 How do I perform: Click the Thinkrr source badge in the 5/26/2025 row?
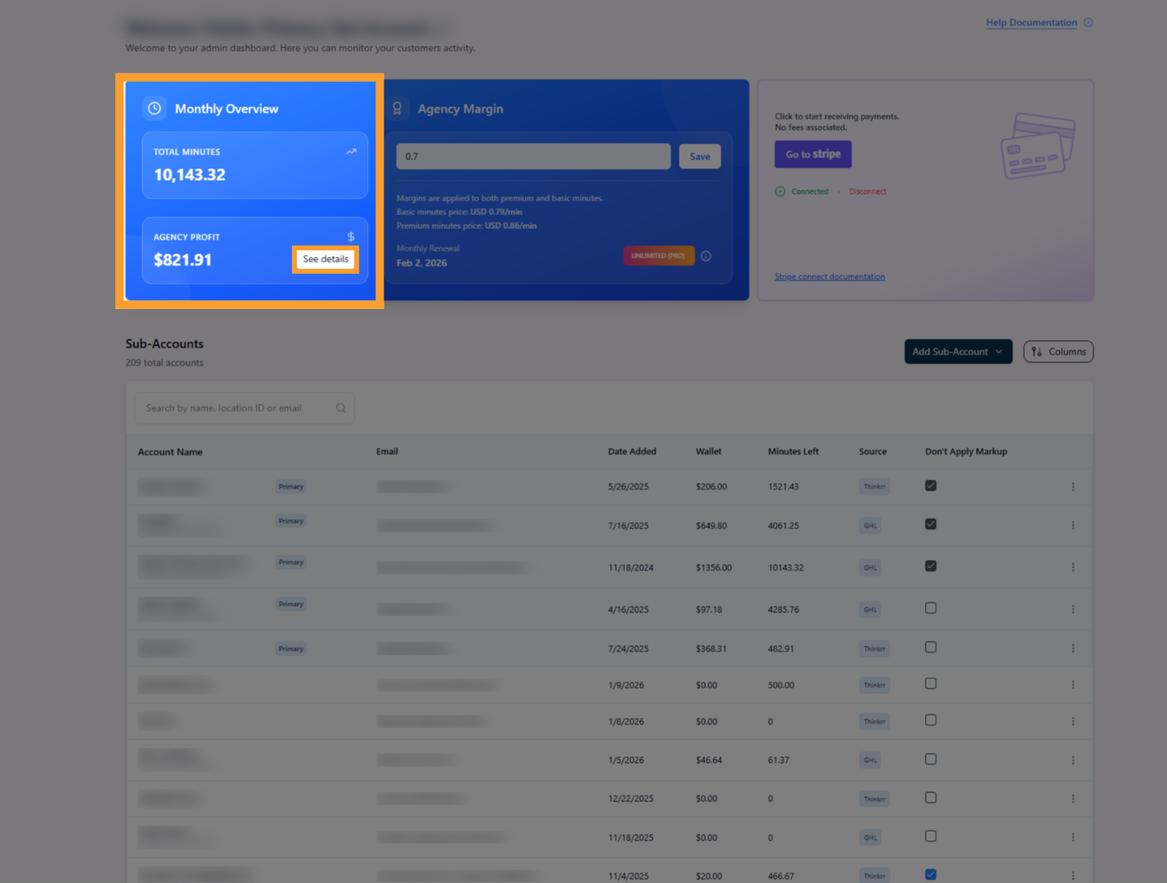[874, 486]
